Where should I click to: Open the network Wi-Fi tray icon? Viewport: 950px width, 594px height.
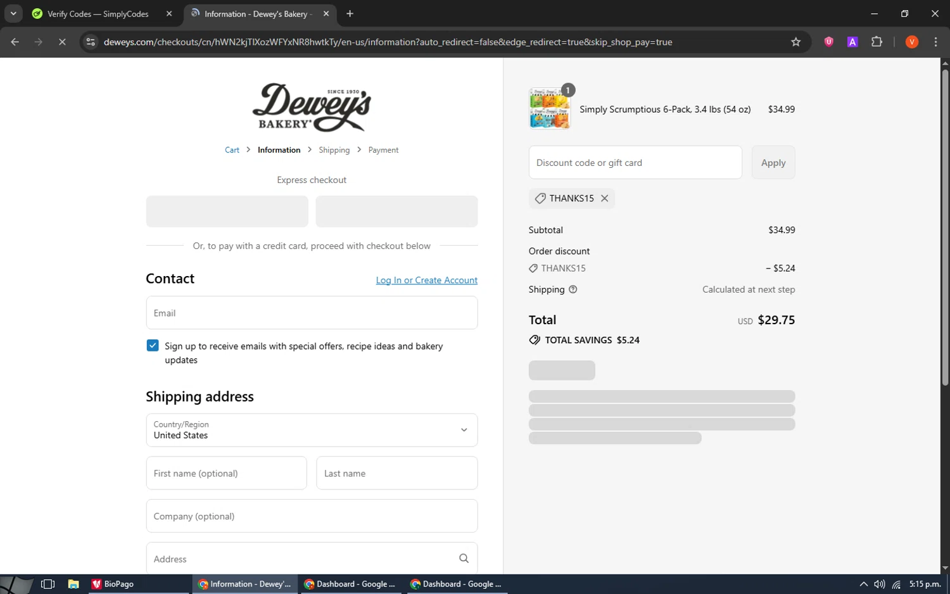[896, 584]
